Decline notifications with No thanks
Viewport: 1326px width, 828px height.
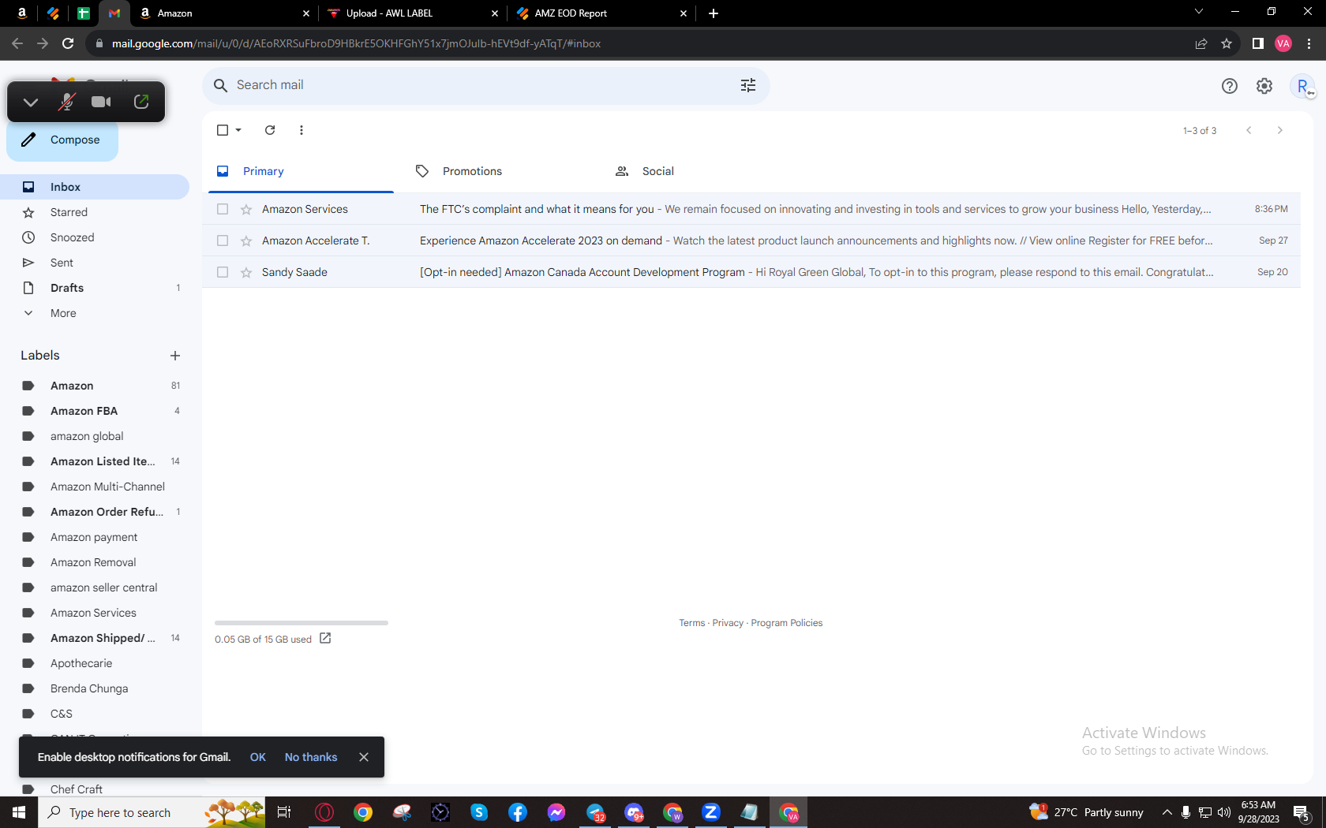pos(311,757)
